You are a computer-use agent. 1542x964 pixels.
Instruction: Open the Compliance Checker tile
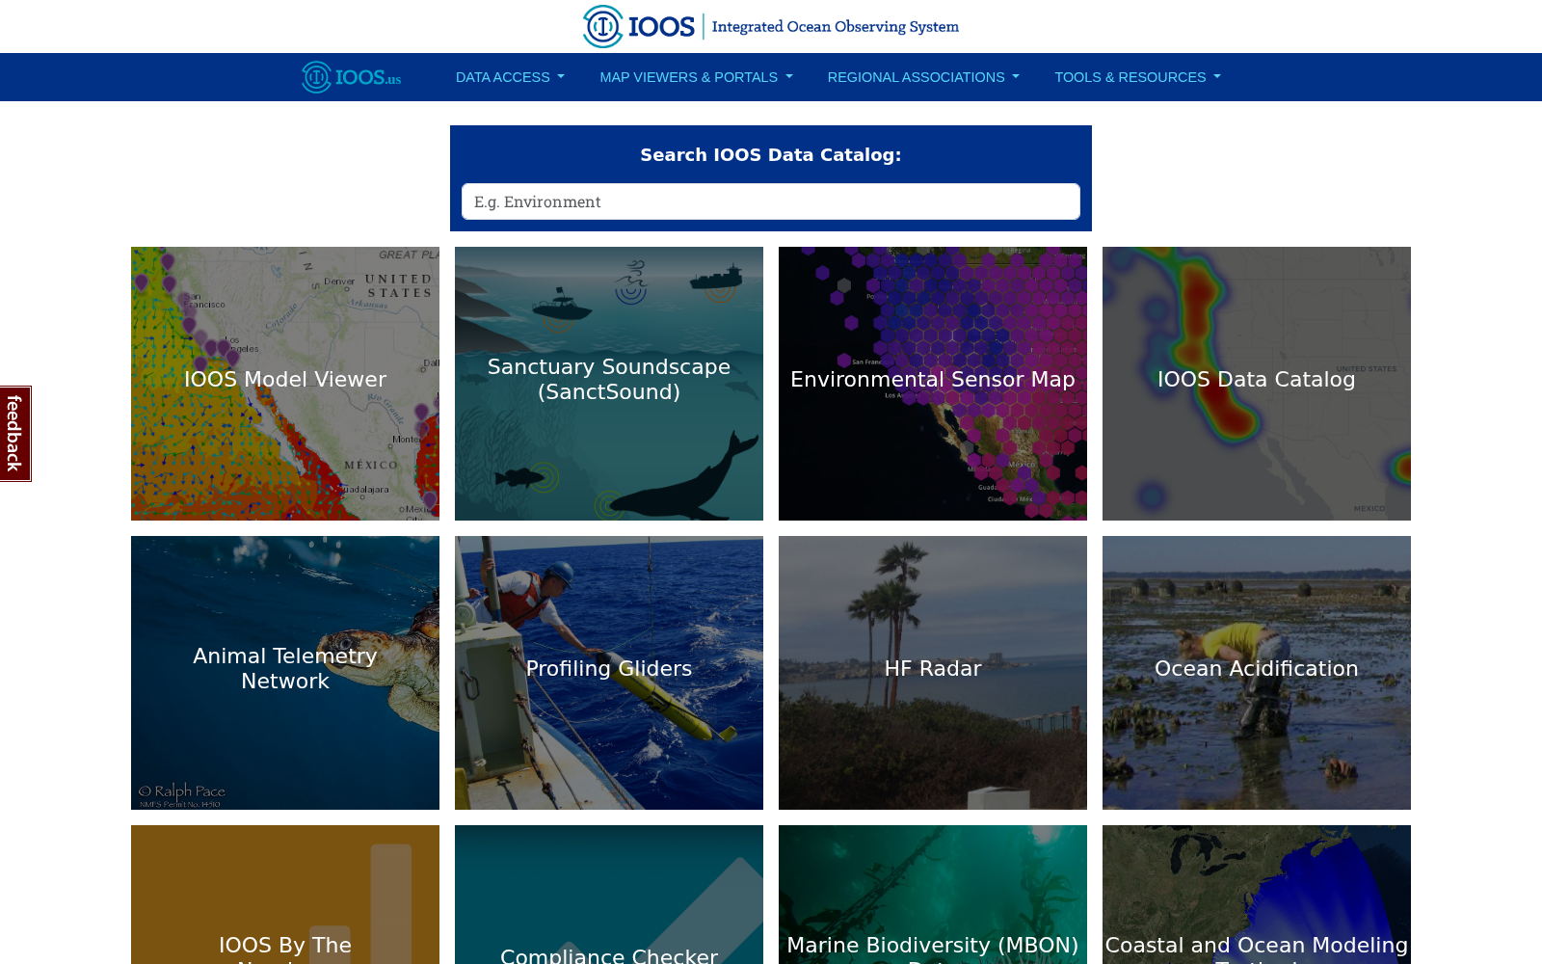tap(609, 895)
